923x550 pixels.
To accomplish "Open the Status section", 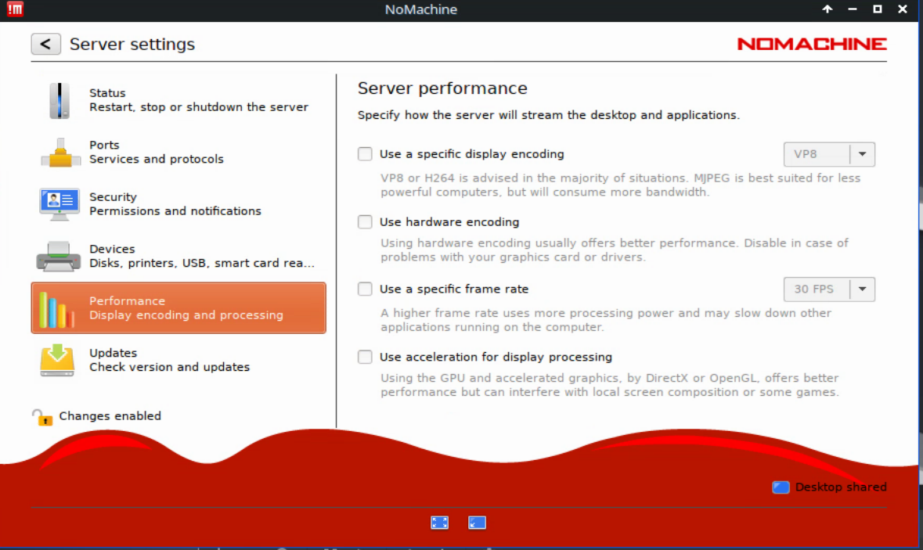I will [178, 100].
